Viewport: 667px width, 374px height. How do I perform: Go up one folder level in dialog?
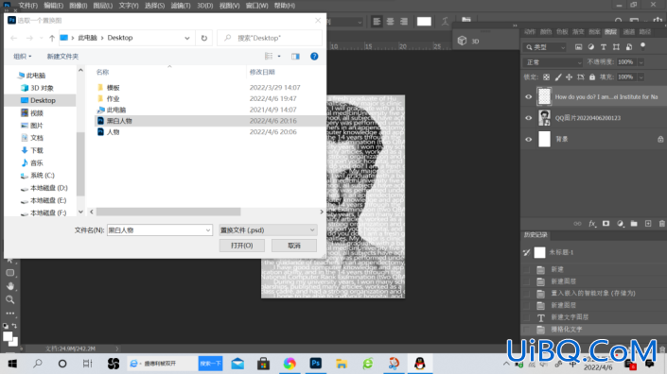(x=52, y=38)
